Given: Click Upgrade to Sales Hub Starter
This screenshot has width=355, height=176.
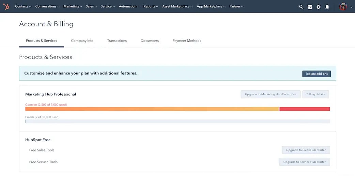Looking at the screenshot, I should pyautogui.click(x=306, y=150).
